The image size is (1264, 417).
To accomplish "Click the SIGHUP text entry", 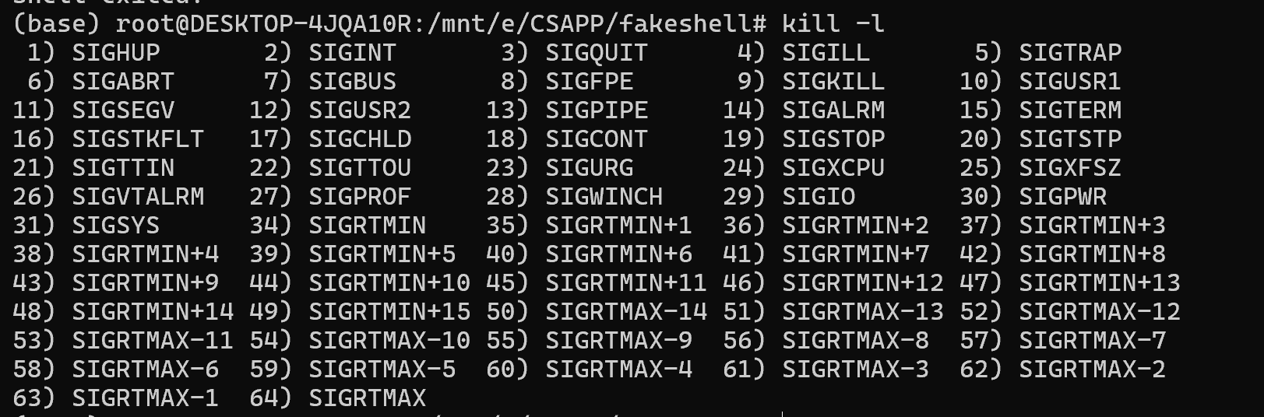I will tap(116, 52).
